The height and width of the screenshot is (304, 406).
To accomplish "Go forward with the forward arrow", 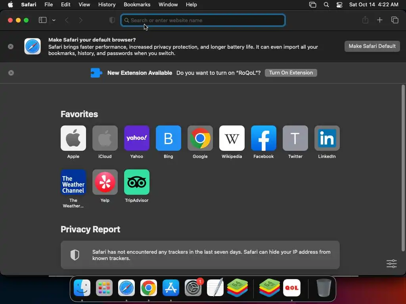I will coord(80,20).
